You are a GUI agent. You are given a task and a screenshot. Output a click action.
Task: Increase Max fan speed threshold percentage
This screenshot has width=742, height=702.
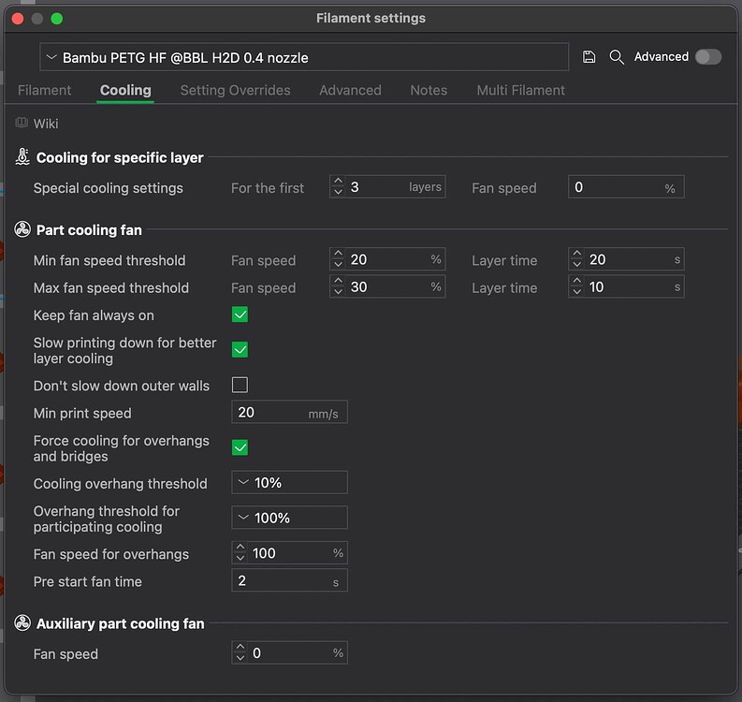[338, 281]
